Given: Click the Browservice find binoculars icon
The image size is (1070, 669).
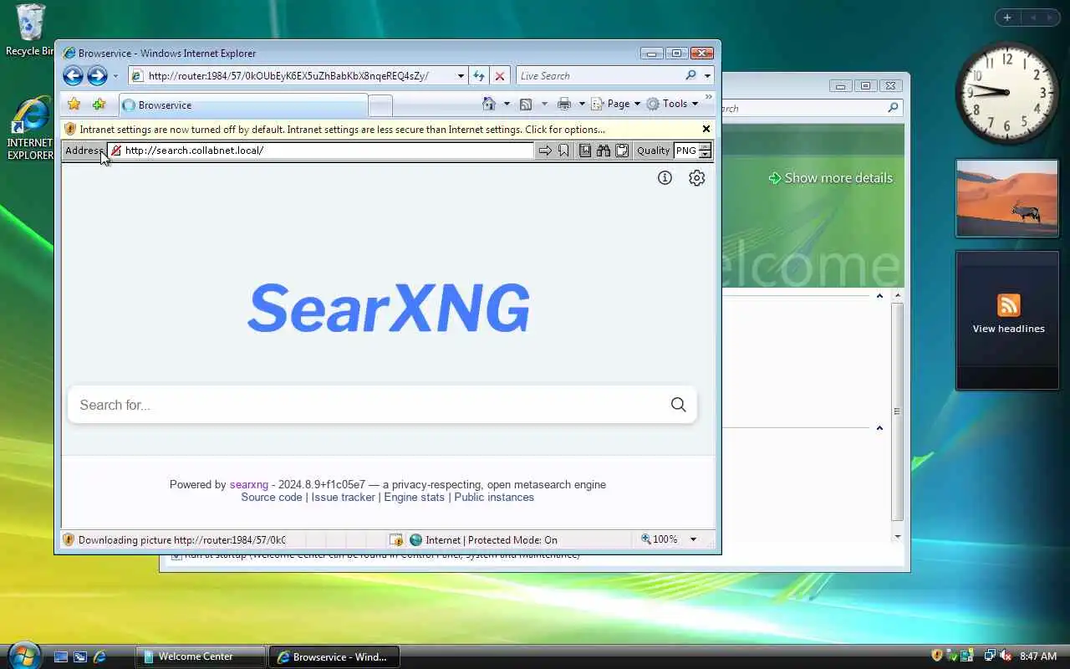Looking at the screenshot, I should coord(604,151).
